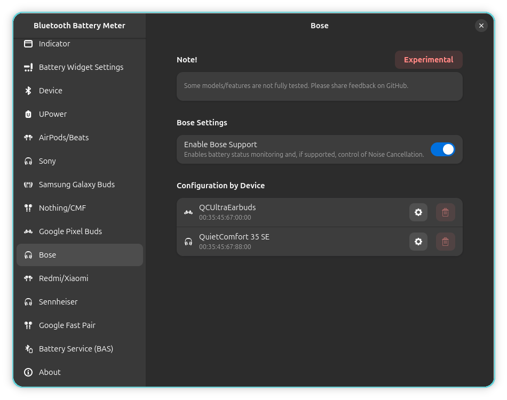Image resolution: width=507 pixels, height=400 pixels.
Task: Click the Bose page title in header
Action: (x=320, y=26)
